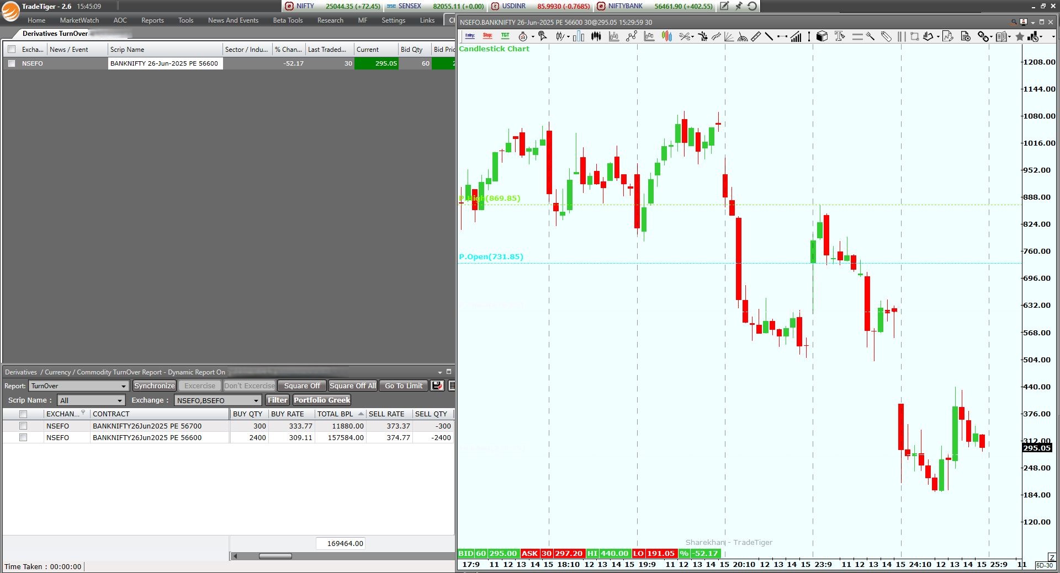Select the cursor pointer tool in chart toolbar

[x=543, y=36]
